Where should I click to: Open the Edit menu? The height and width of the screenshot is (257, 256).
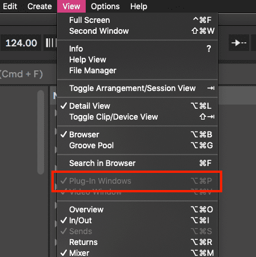pyautogui.click(x=10, y=6)
